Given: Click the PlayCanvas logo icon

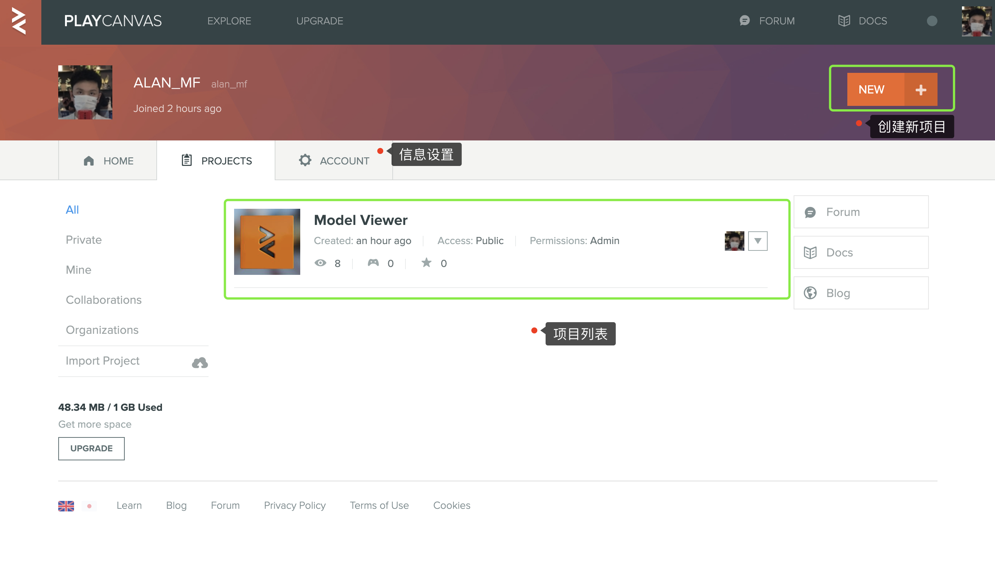Looking at the screenshot, I should pos(20,21).
